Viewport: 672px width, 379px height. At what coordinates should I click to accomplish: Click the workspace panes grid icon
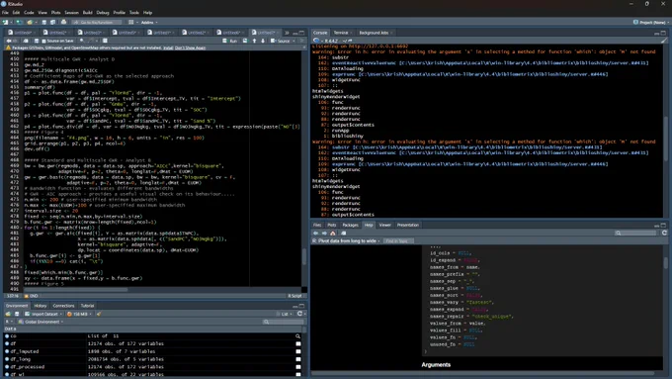pyautogui.click(x=130, y=23)
